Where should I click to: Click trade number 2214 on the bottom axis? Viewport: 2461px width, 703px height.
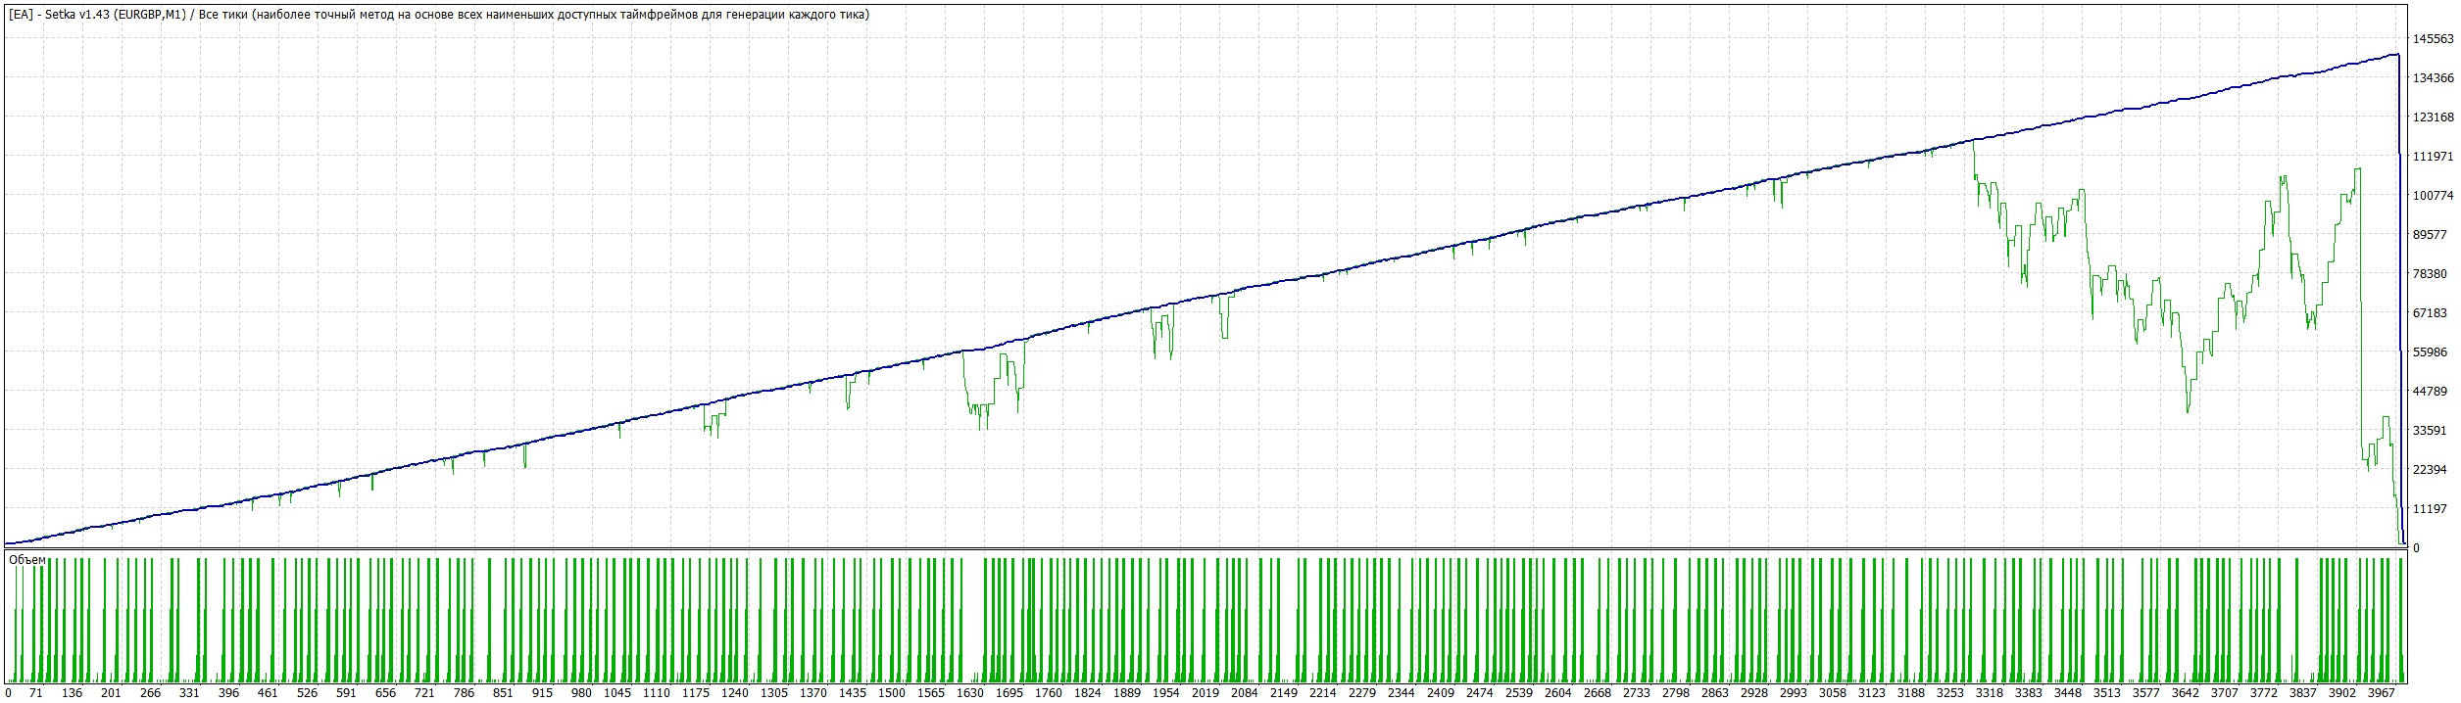pyautogui.click(x=1323, y=693)
